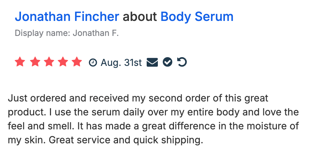Click the third red rating star
315x159 pixels.
[x=49, y=62]
